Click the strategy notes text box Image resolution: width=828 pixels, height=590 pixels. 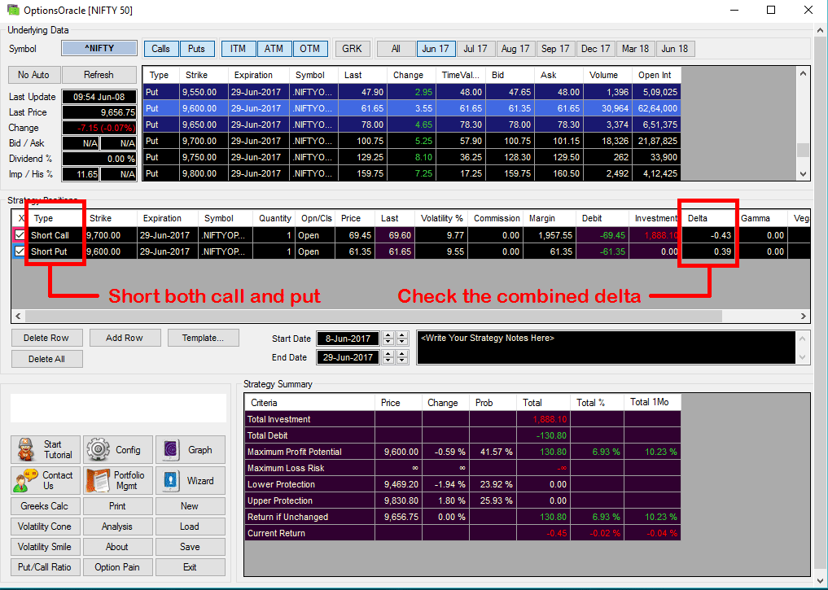(x=607, y=347)
